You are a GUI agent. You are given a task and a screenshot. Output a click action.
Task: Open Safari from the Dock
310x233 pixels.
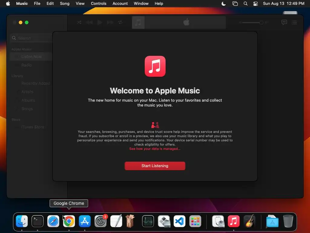point(53,221)
